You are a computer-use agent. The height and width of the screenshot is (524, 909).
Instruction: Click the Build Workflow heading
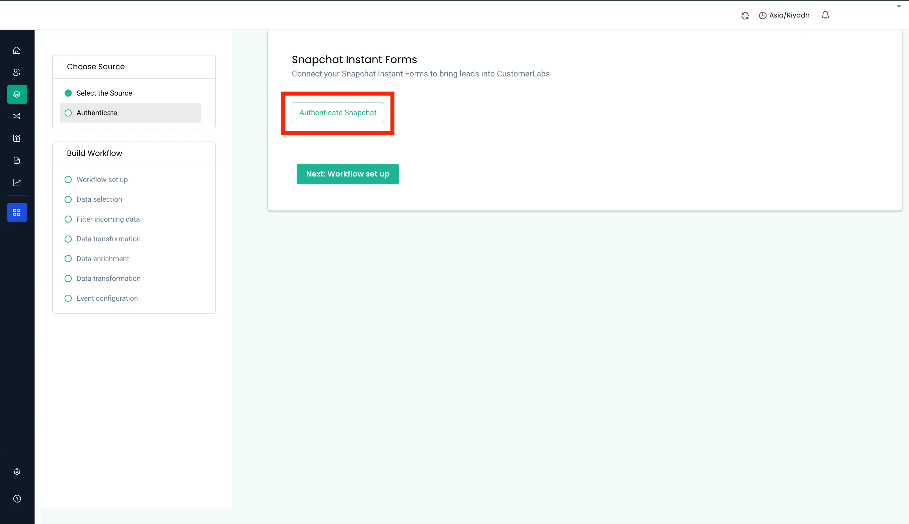(x=94, y=153)
